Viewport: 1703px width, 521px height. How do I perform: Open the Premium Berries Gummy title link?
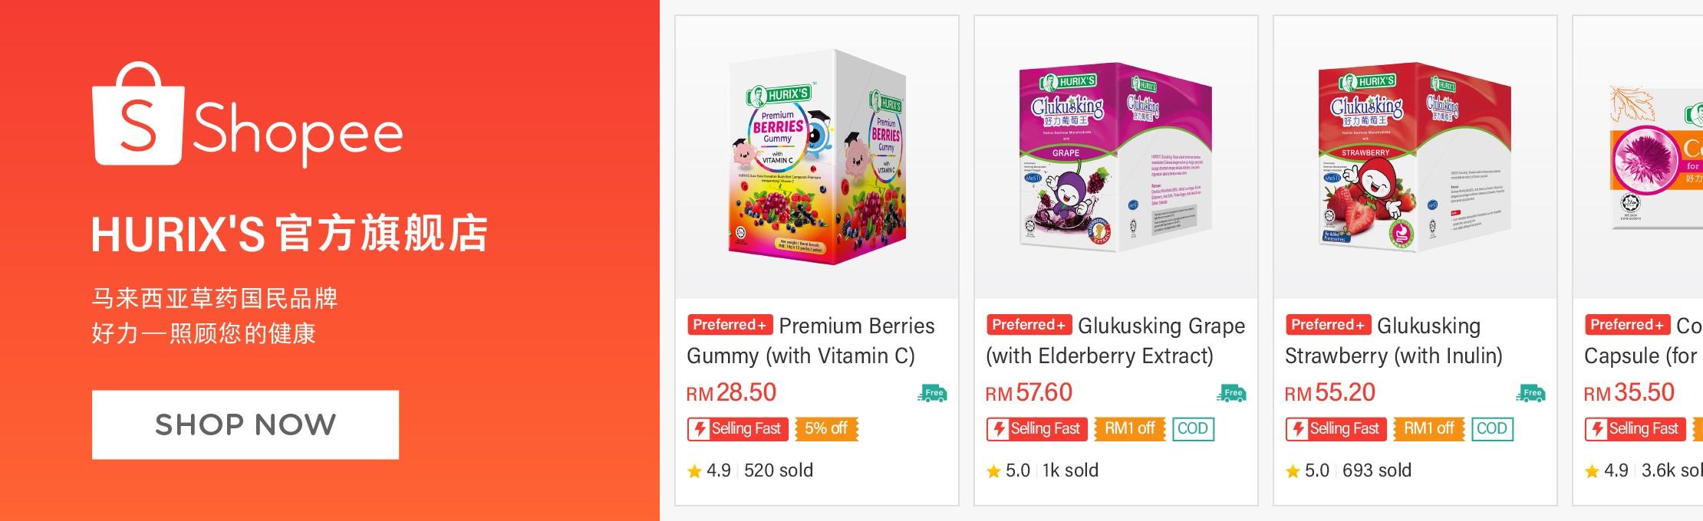[811, 341]
